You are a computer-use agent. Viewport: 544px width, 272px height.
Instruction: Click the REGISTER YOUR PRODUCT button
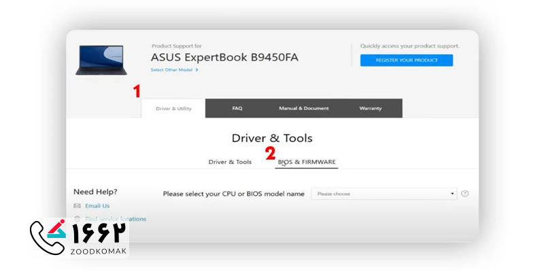pyautogui.click(x=407, y=61)
